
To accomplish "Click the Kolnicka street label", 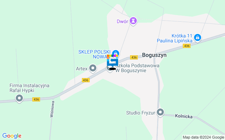I will click(x=184, y=116).
